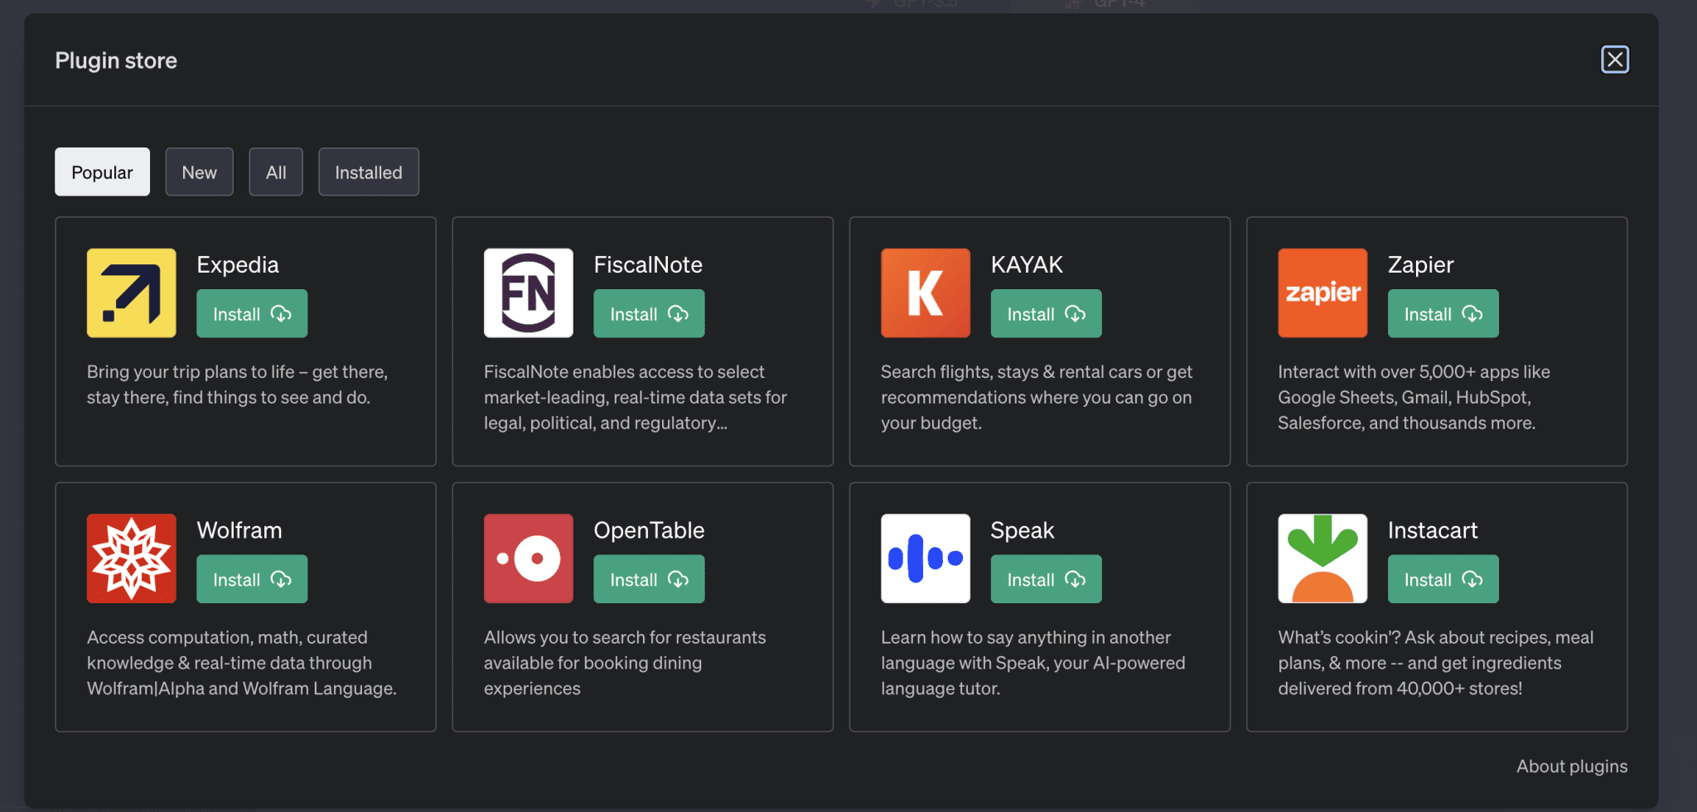The width and height of the screenshot is (1697, 812).
Task: Install the Instacart plugin
Action: pos(1443,578)
